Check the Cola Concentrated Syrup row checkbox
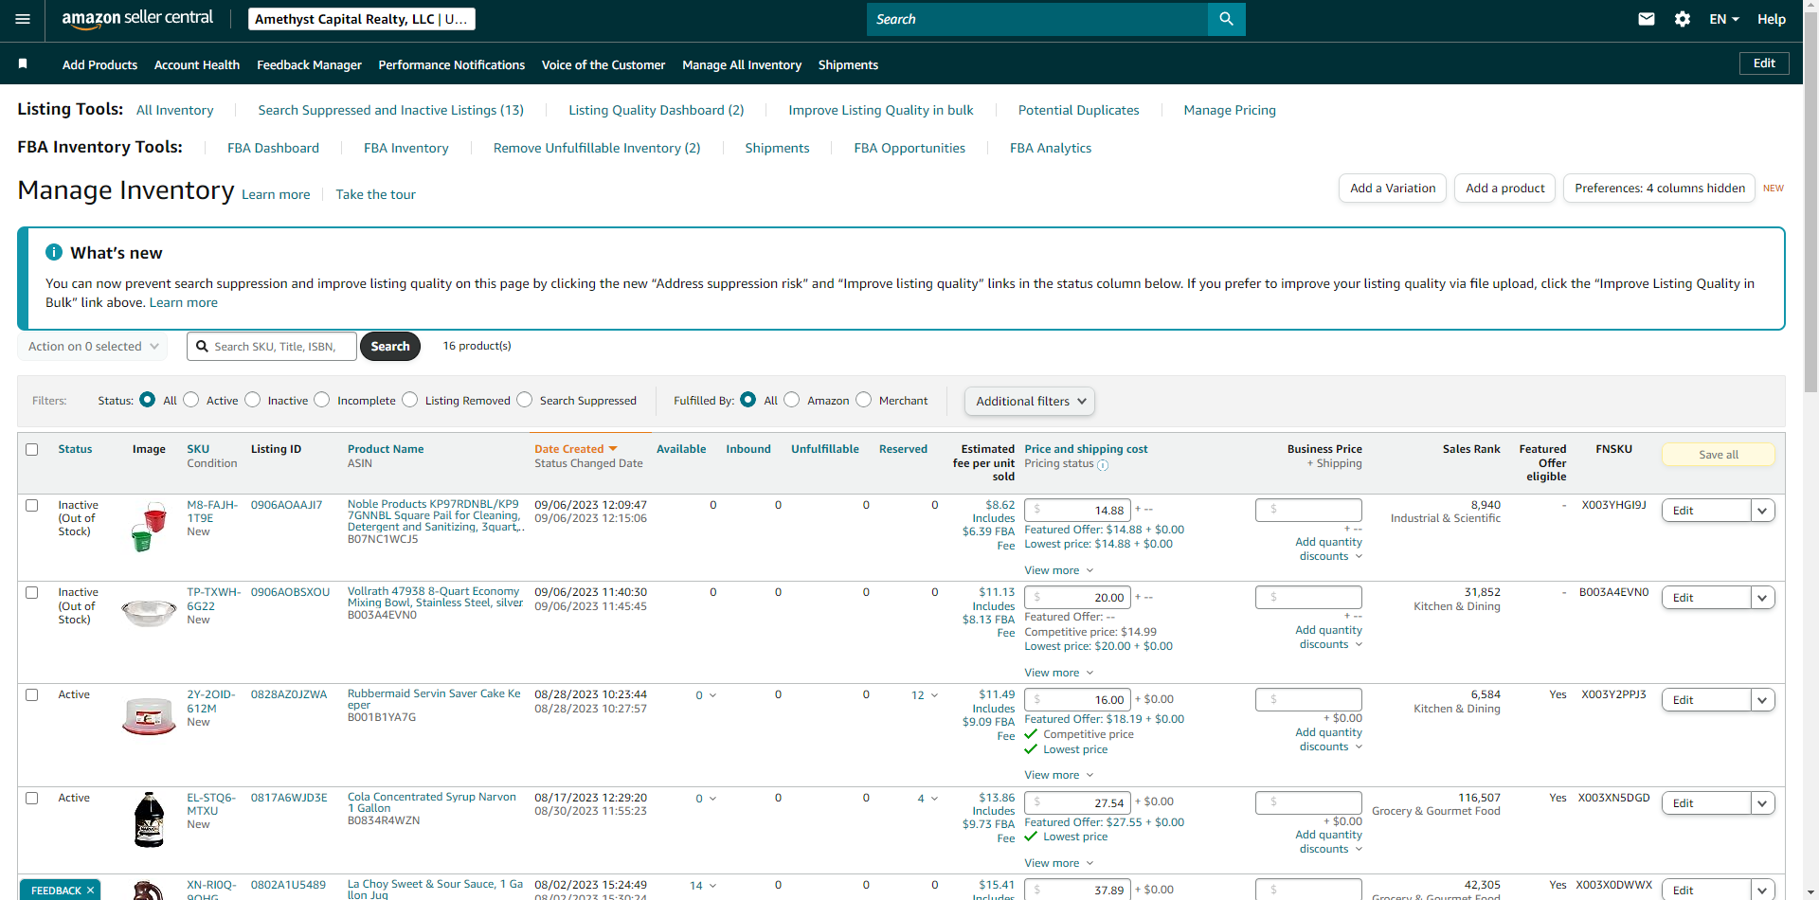This screenshot has height=900, width=1819. (32, 798)
